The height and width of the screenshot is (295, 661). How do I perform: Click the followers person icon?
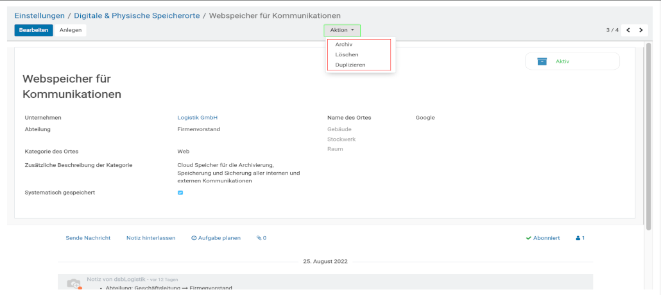tap(578, 238)
